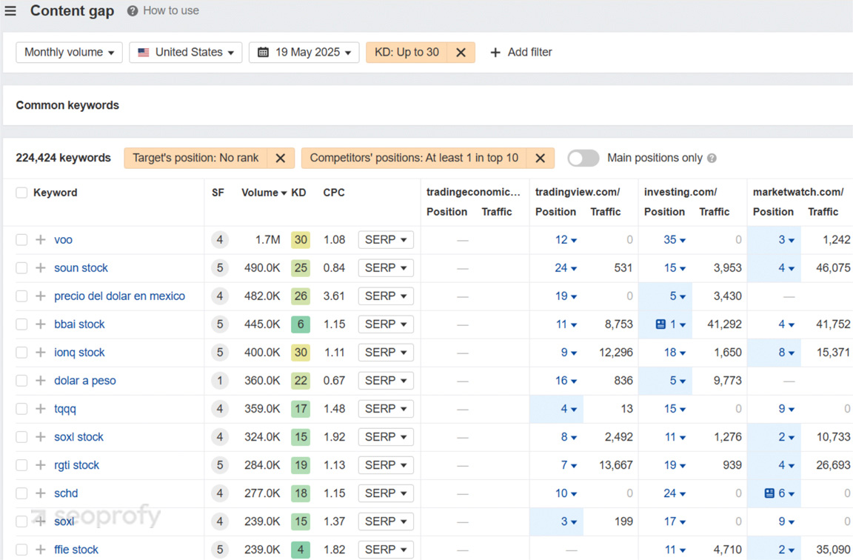Image resolution: width=853 pixels, height=560 pixels.
Task: Edit the Target's position: No rank filter
Action: [195, 158]
